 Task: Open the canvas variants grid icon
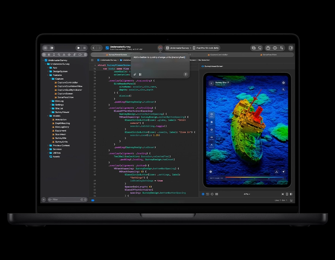tap(217, 194)
